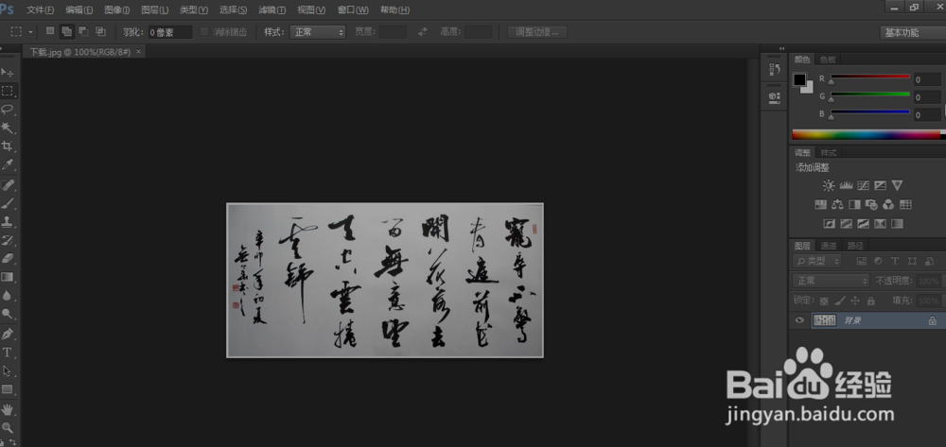
Task: Add a Channel Mixer adjustment
Action: pos(888,205)
